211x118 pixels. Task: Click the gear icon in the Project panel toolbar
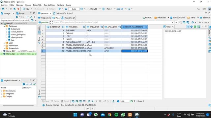coord(24,84)
